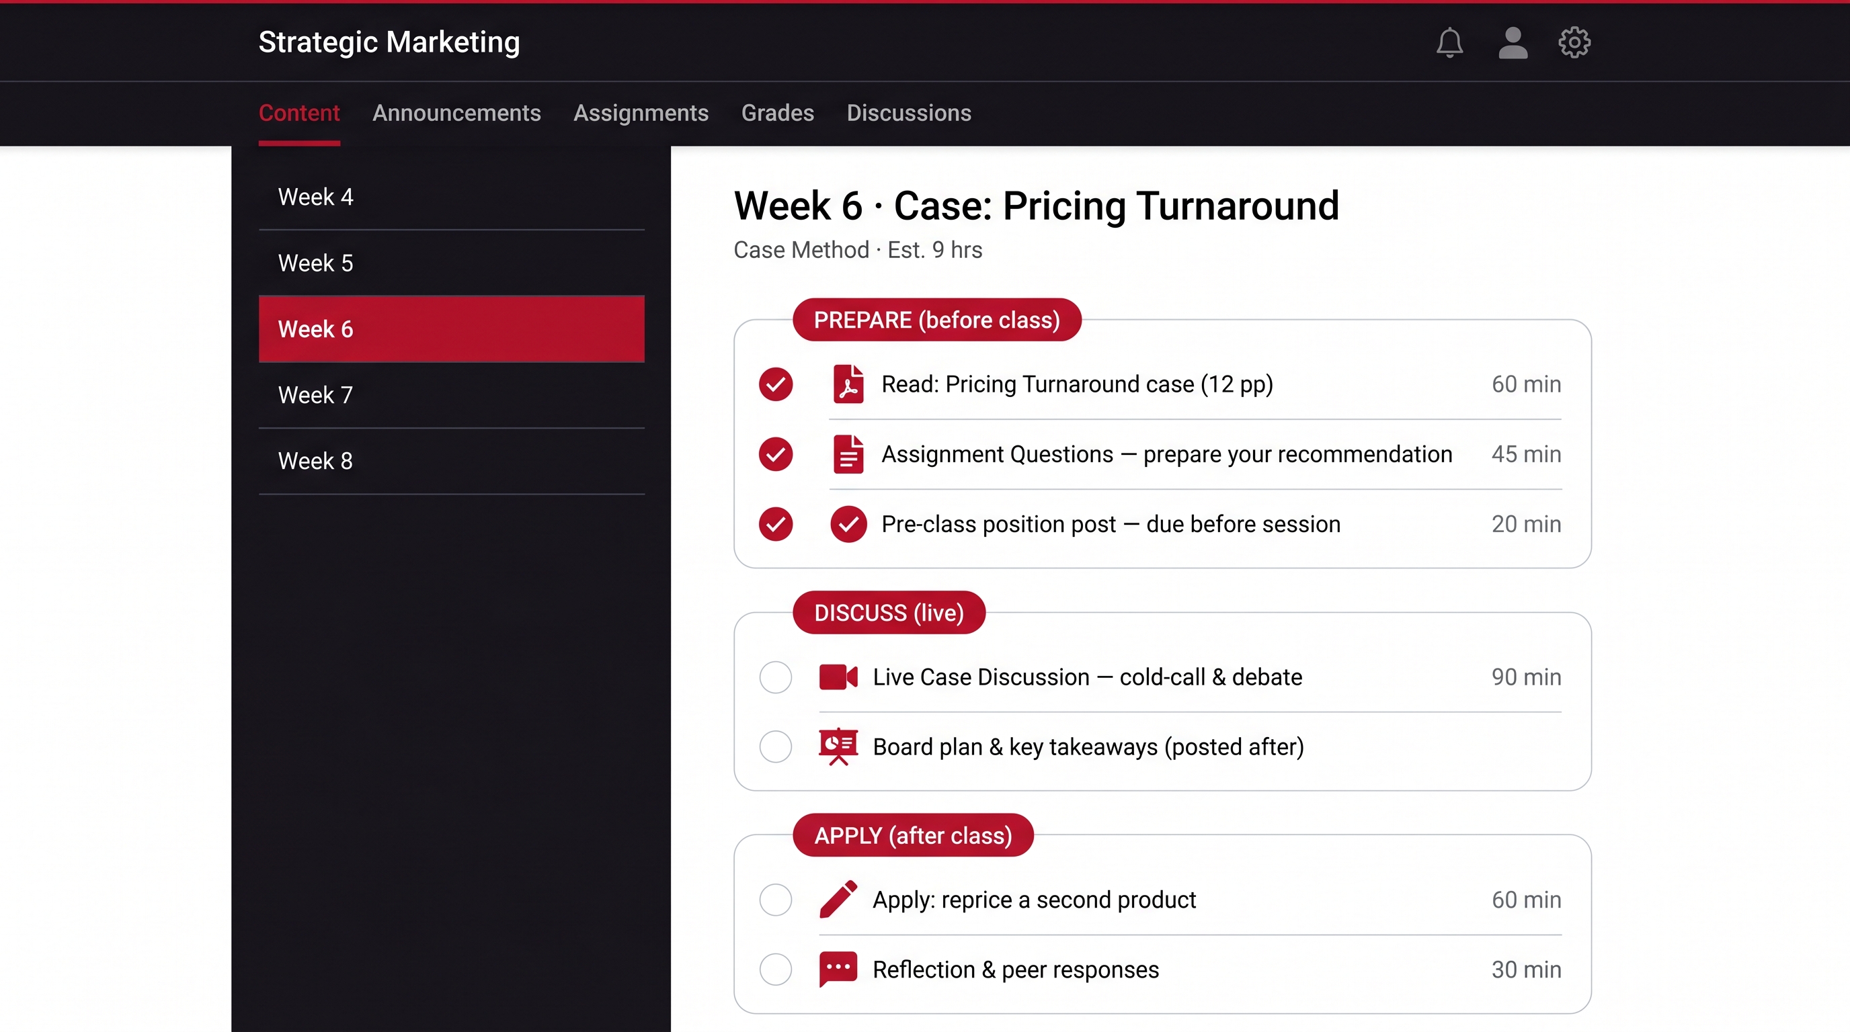Click the check badge icon beside Pre-class position post
Screen dimensions: 1850x1032
click(848, 524)
